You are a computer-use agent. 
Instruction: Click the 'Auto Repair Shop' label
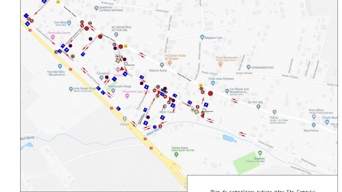[85, 89]
